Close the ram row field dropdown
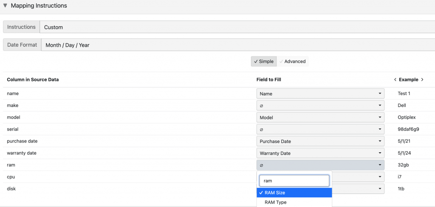The height and width of the screenshot is (207, 435). (x=320, y=165)
